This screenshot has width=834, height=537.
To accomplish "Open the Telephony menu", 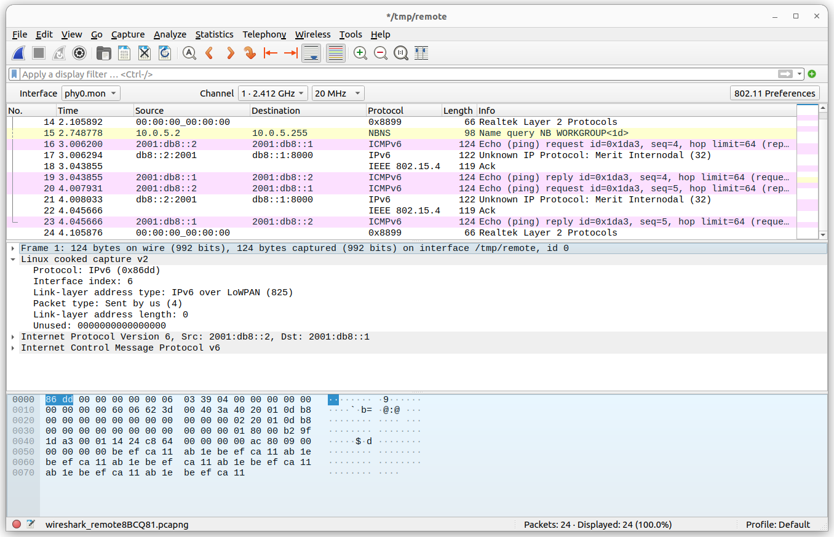I will click(x=264, y=34).
